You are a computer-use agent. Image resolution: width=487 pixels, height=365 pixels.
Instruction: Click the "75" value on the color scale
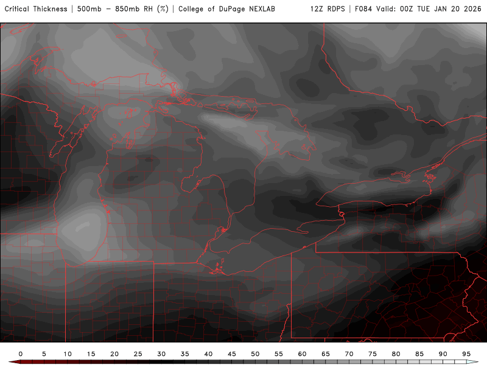point(373,354)
